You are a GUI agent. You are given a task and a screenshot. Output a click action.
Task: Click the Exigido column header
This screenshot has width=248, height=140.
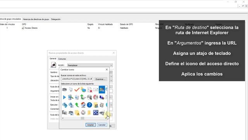tap(90, 24)
